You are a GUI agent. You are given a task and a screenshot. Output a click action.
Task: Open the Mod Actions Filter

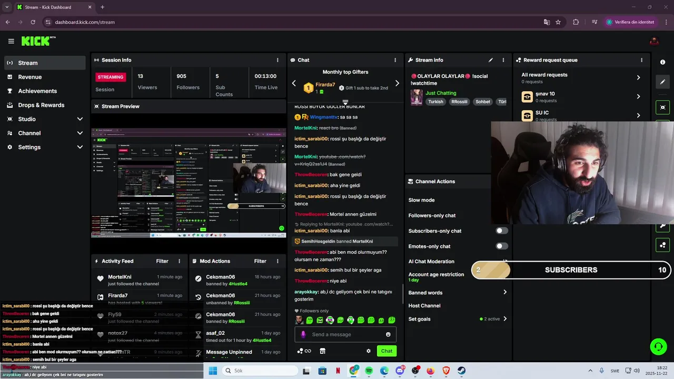point(260,261)
